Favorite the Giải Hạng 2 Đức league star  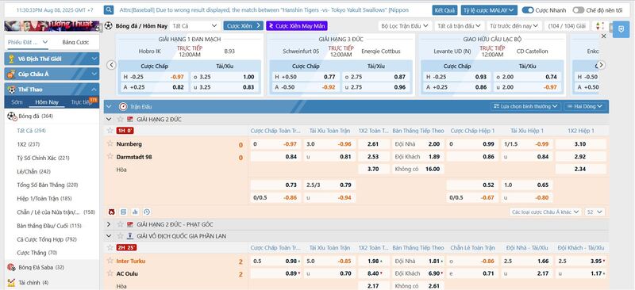(120, 120)
